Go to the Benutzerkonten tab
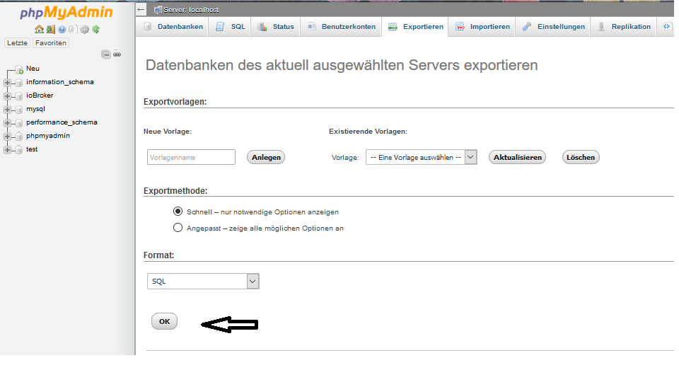This screenshot has width=679, height=382. [341, 27]
